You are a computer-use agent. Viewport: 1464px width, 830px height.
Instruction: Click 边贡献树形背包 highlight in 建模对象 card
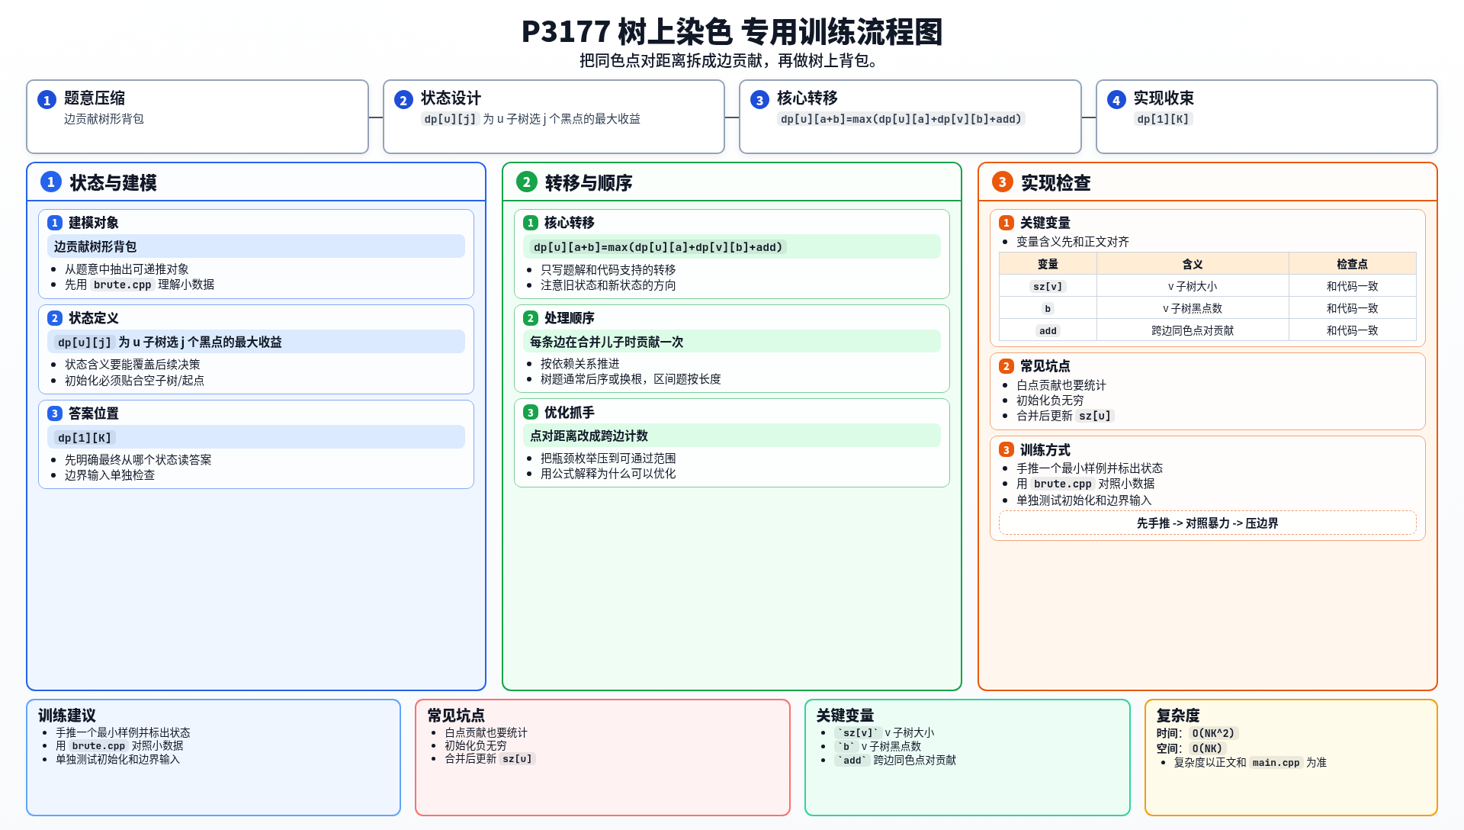256,246
